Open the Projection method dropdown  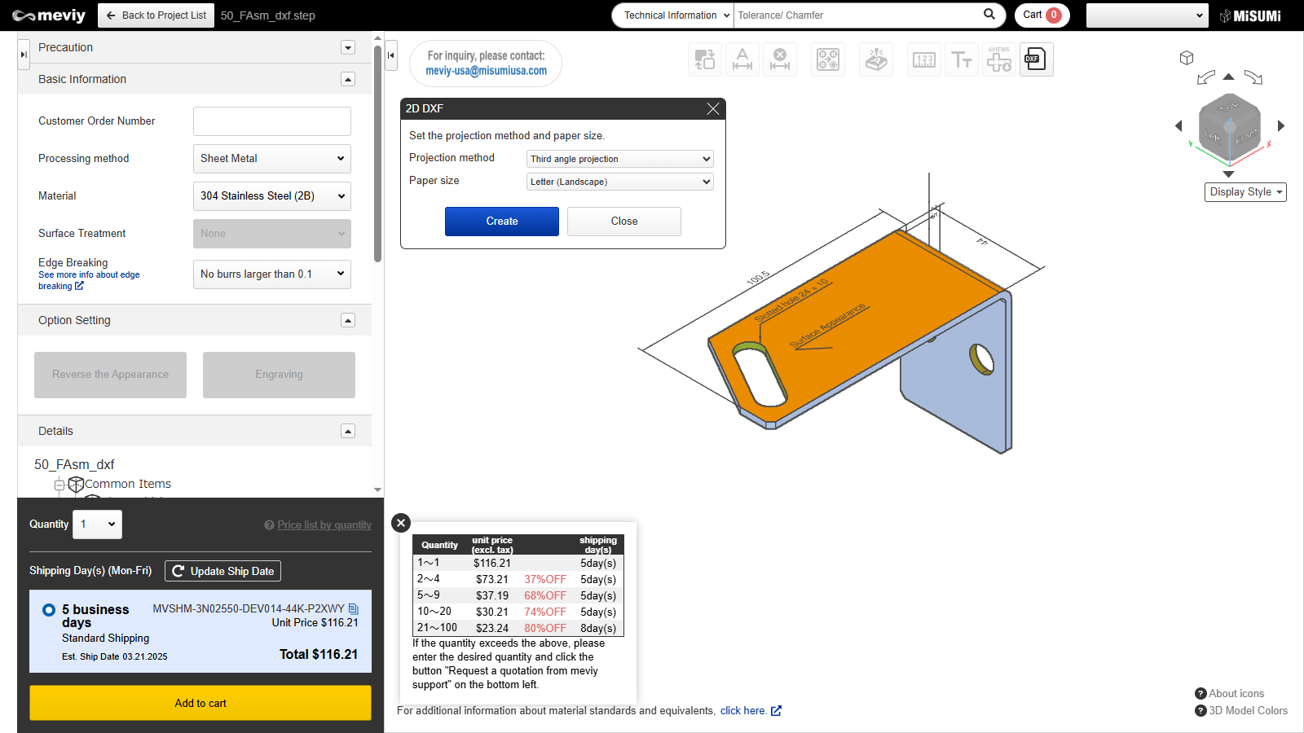click(x=620, y=159)
